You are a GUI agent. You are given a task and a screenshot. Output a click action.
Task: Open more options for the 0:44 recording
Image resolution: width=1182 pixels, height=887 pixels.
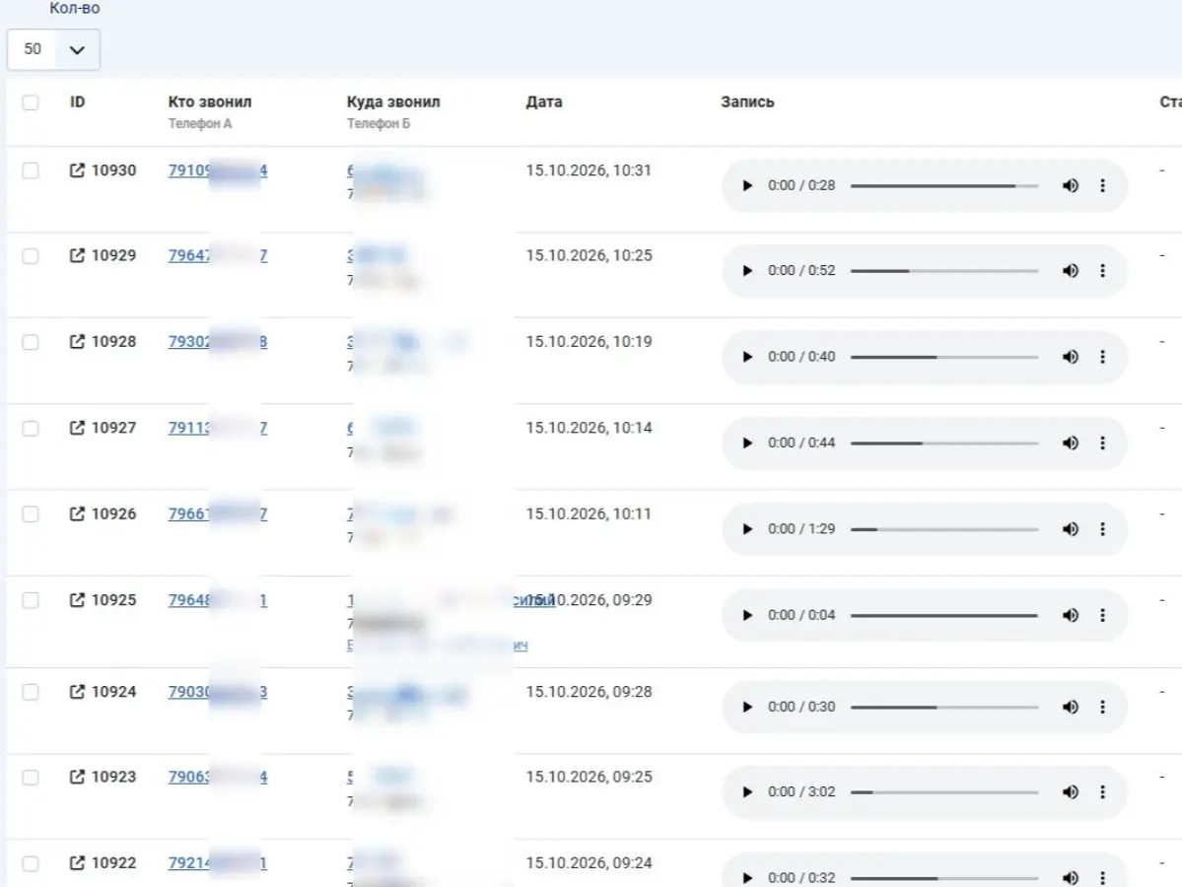(x=1103, y=443)
